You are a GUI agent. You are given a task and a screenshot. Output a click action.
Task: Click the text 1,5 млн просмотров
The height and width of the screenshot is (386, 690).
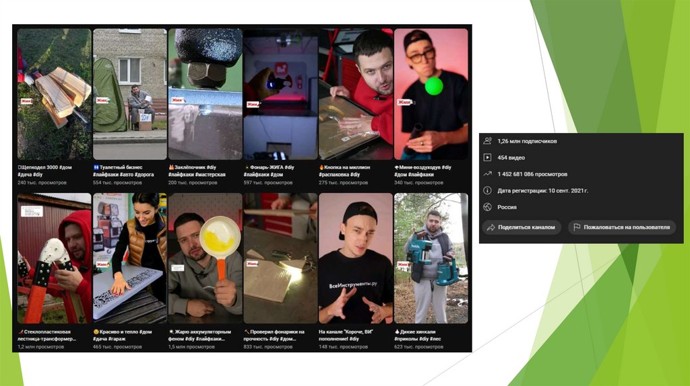point(191,347)
